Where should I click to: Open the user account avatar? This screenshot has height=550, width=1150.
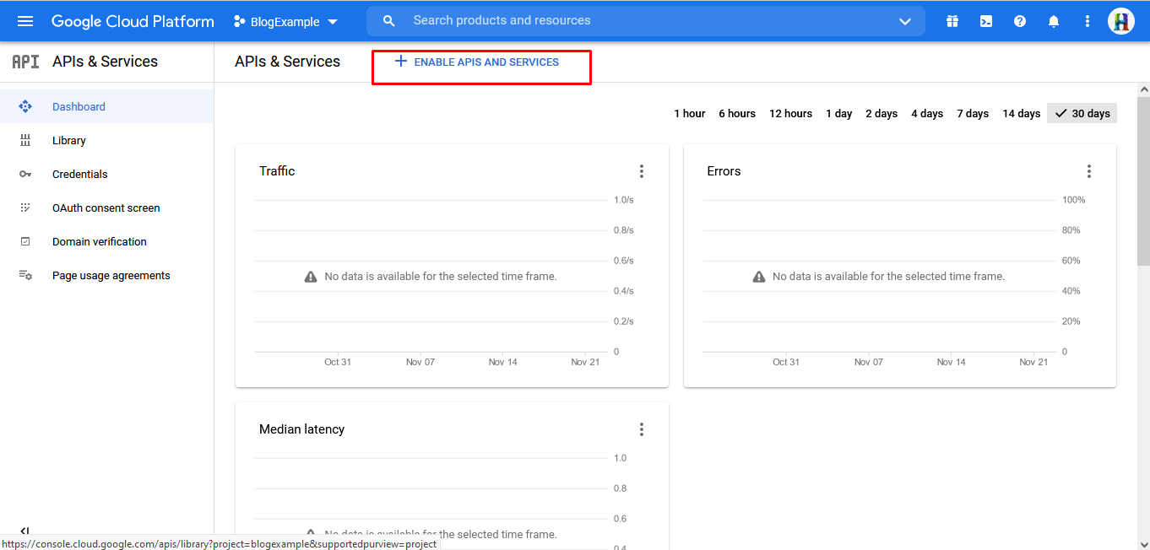pos(1121,21)
